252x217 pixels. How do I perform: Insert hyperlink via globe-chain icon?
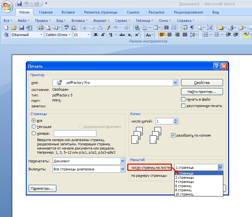click(137, 28)
